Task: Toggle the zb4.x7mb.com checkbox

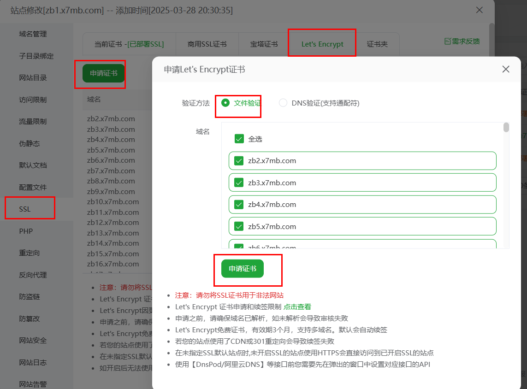Action: tap(239, 205)
